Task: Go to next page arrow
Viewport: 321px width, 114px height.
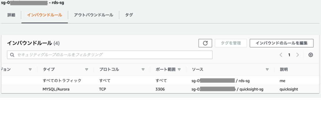Action: 297,55
